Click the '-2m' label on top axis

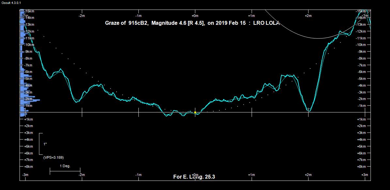(82, 16)
